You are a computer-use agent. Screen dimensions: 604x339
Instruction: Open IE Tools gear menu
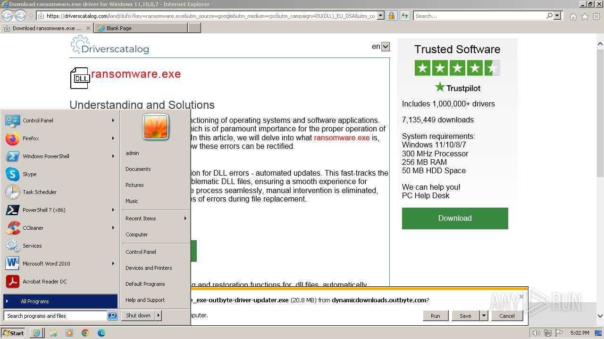[596, 16]
